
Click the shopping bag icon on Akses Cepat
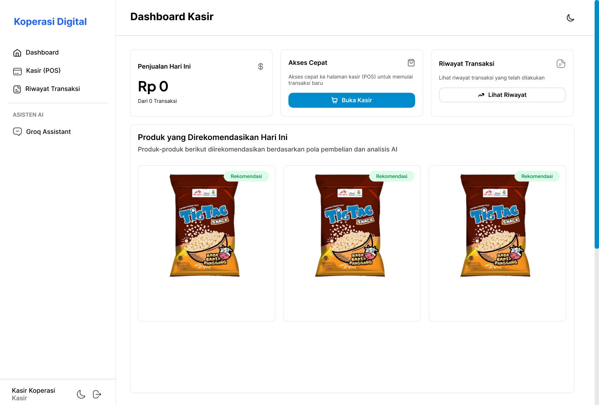[411, 62]
